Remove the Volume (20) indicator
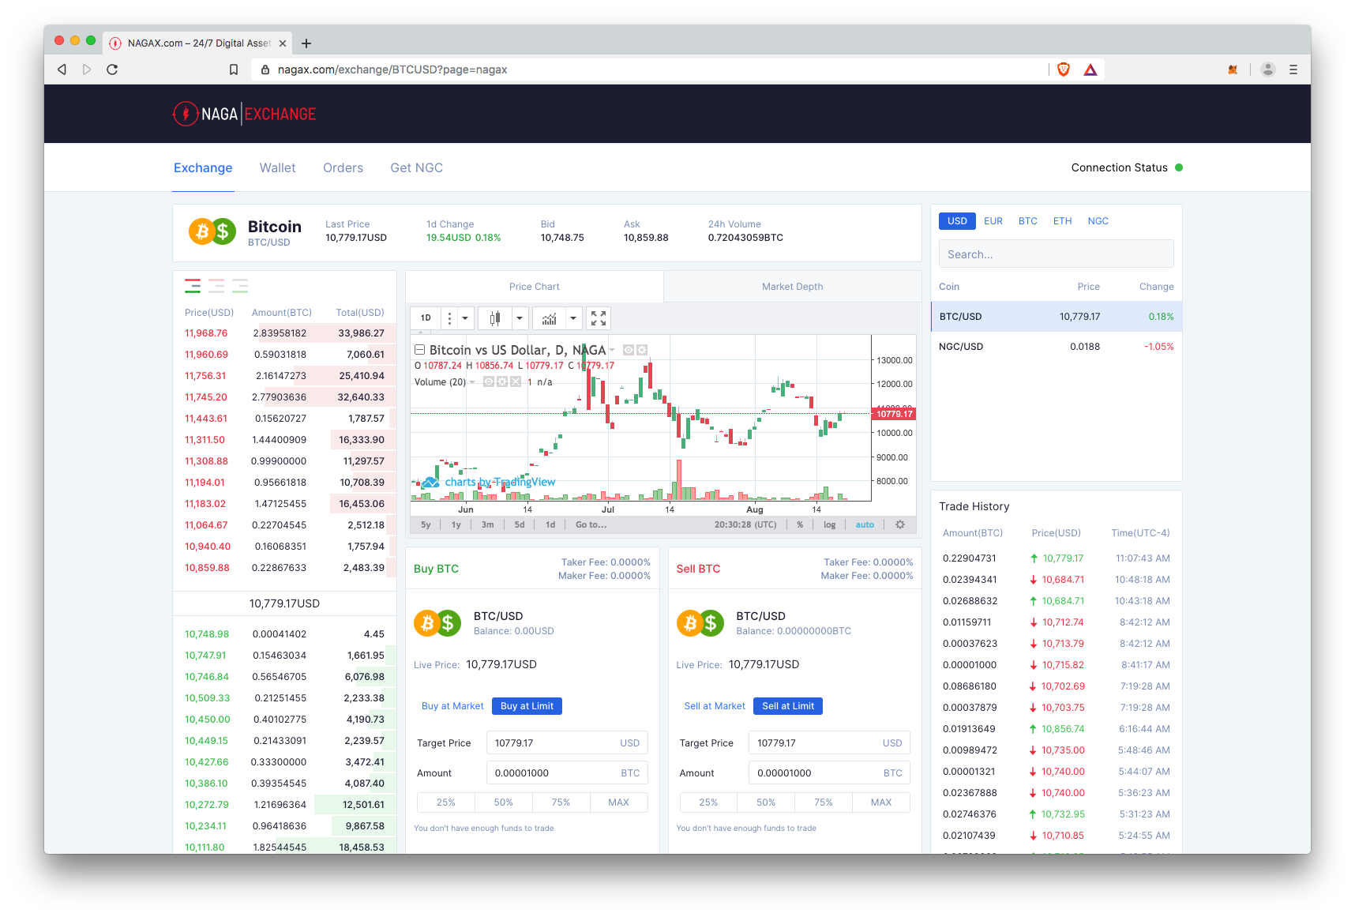1355x917 pixels. click(x=516, y=382)
